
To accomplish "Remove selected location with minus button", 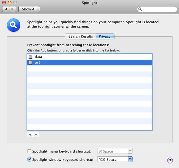I will [36, 135].
